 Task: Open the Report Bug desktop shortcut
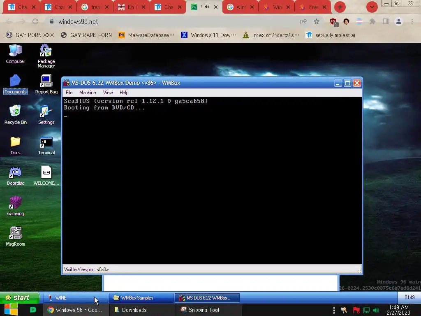46,84
